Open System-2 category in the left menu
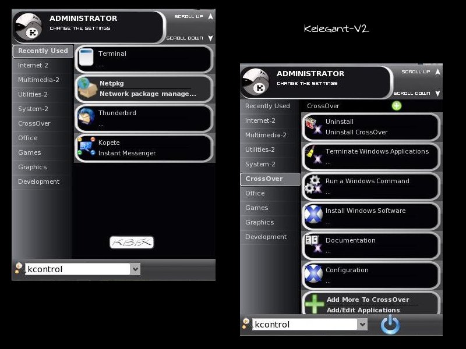 [42, 109]
